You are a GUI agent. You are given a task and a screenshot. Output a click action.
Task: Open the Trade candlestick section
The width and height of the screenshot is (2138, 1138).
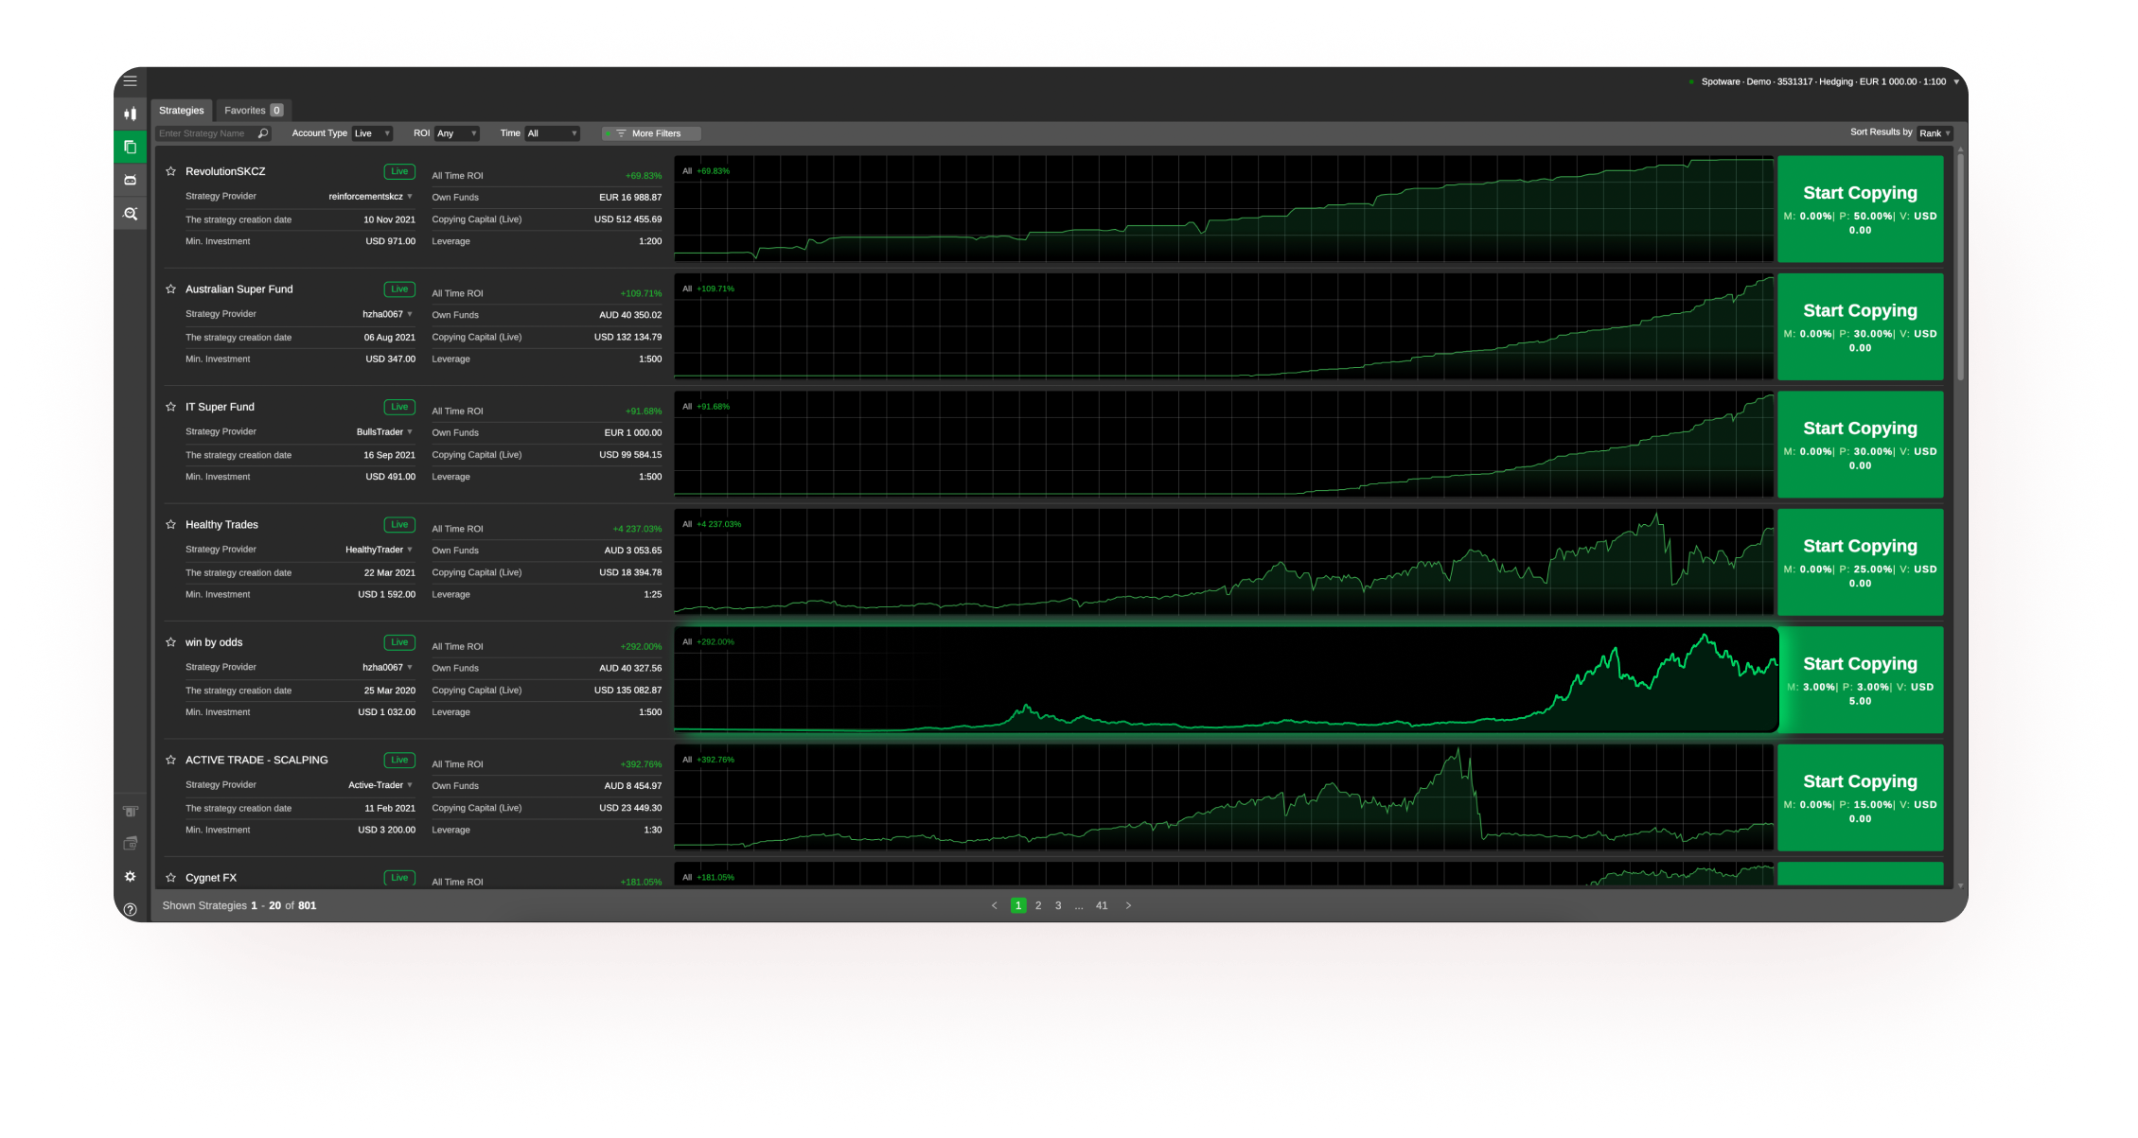point(131,114)
